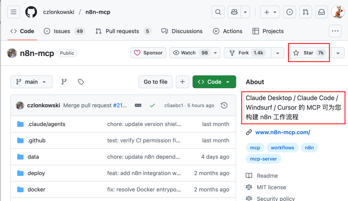
Task: Open the issues circle-dot icon in header
Action: point(290,12)
